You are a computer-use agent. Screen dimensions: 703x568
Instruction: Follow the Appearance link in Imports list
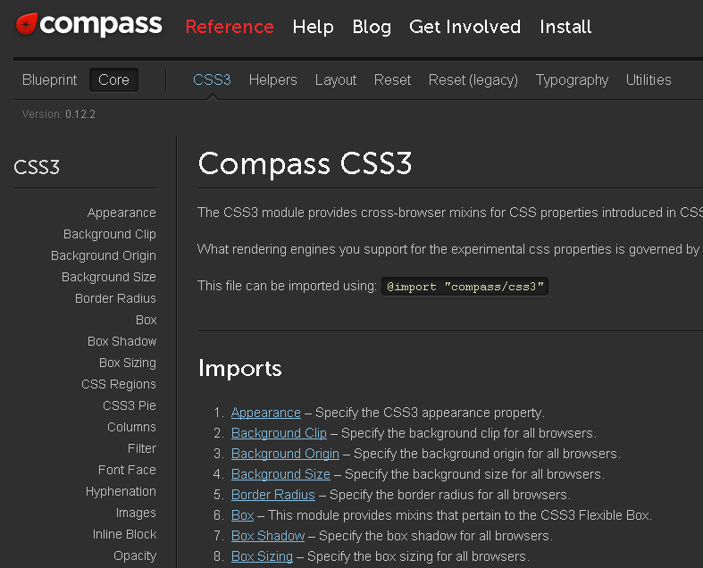(266, 413)
